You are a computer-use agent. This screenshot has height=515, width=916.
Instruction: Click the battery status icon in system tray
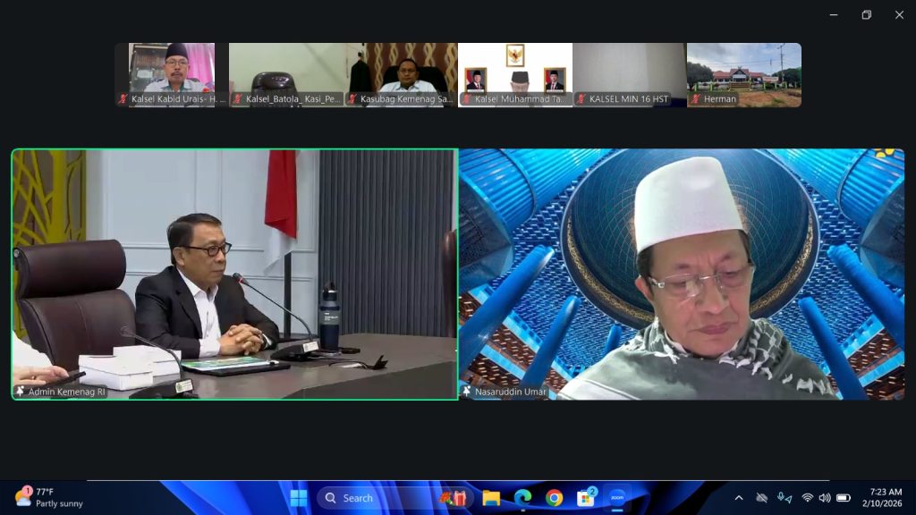[x=844, y=498]
